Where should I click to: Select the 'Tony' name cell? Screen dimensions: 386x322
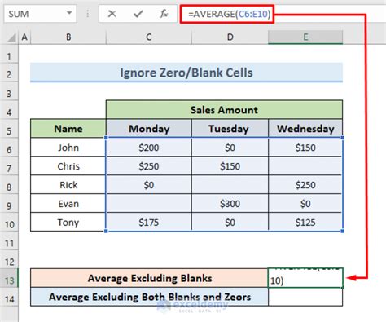tap(68, 223)
